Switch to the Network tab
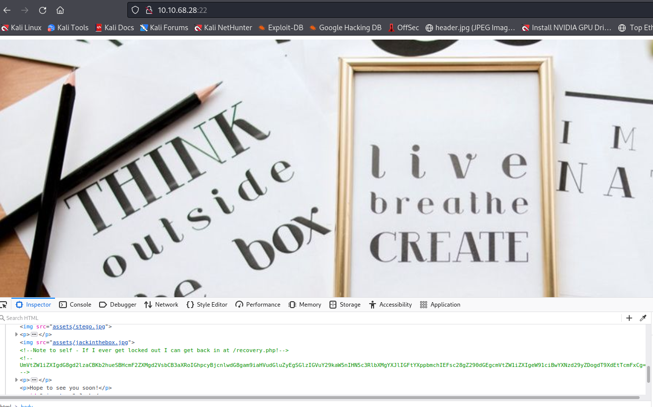 161,305
